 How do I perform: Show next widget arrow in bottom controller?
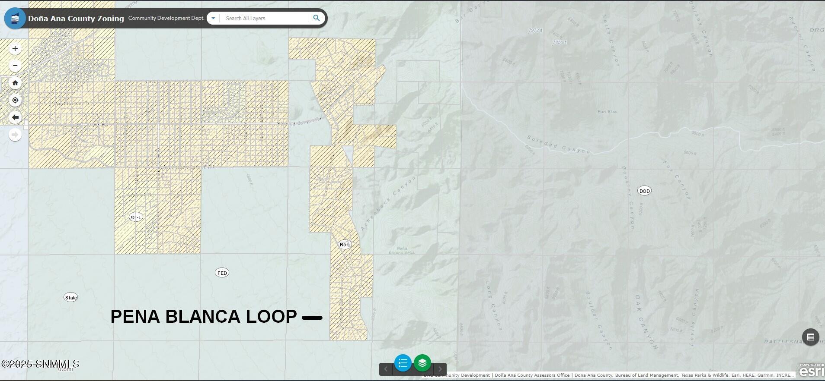pos(440,369)
